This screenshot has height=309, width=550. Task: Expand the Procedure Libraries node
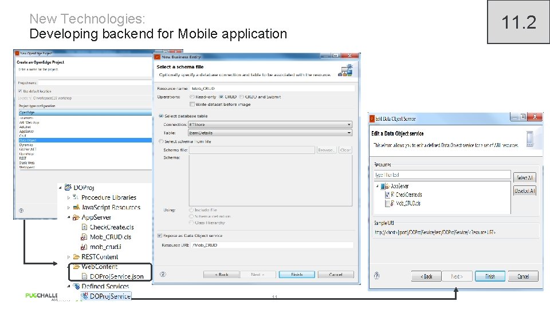coord(68,197)
